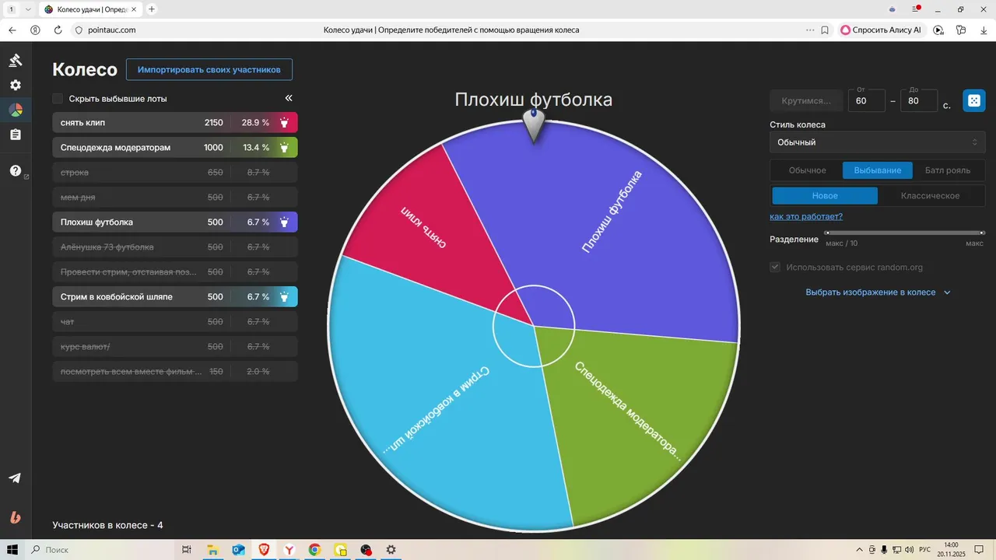The height and width of the screenshot is (560, 996).
Task: Open the help question-mark sidebar icon
Action: coord(16,171)
